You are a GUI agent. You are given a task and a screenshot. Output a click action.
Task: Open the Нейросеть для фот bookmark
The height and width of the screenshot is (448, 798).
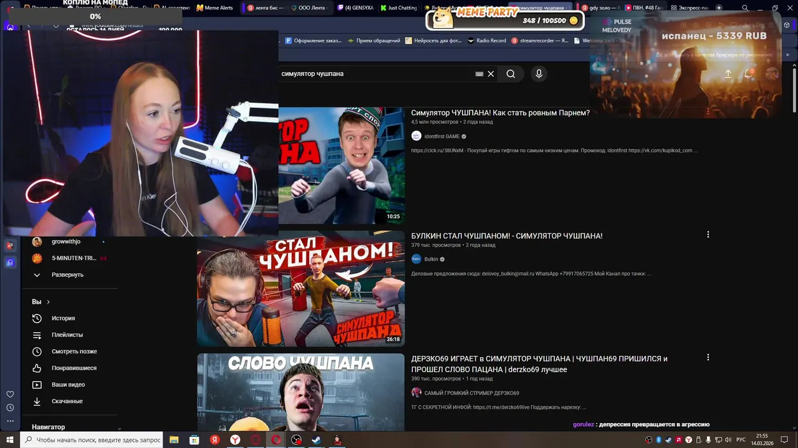(434, 40)
